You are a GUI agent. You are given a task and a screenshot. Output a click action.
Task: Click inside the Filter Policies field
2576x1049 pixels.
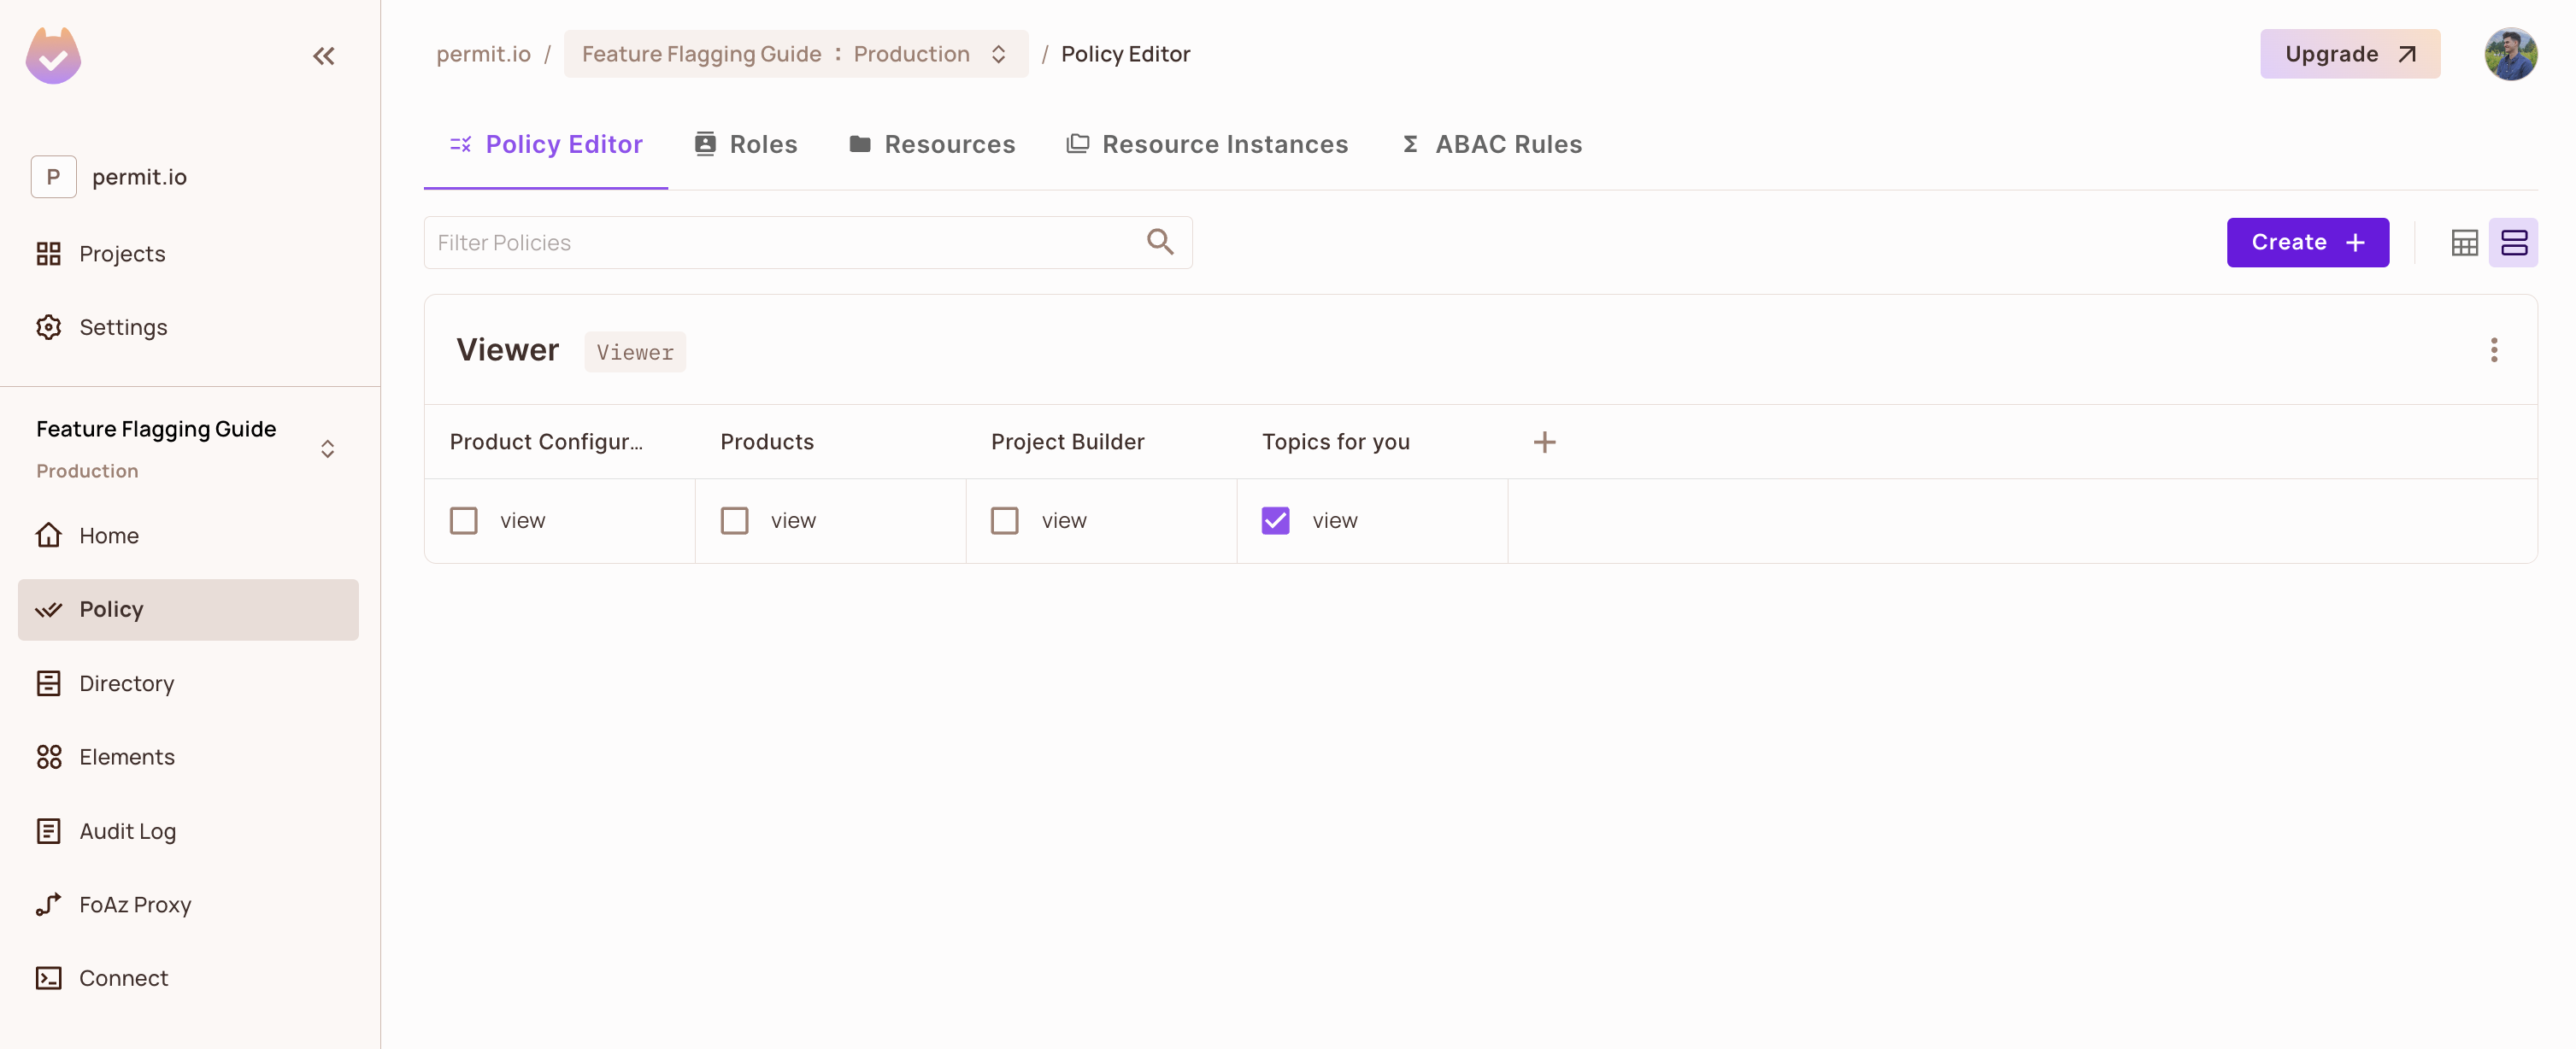(700, 242)
